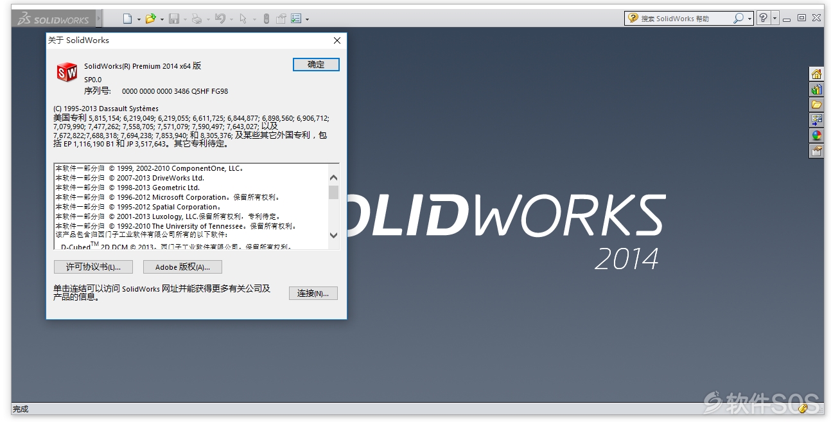Open the New document dropdown arrow
This screenshot has height=422, width=831.
coord(139,19)
